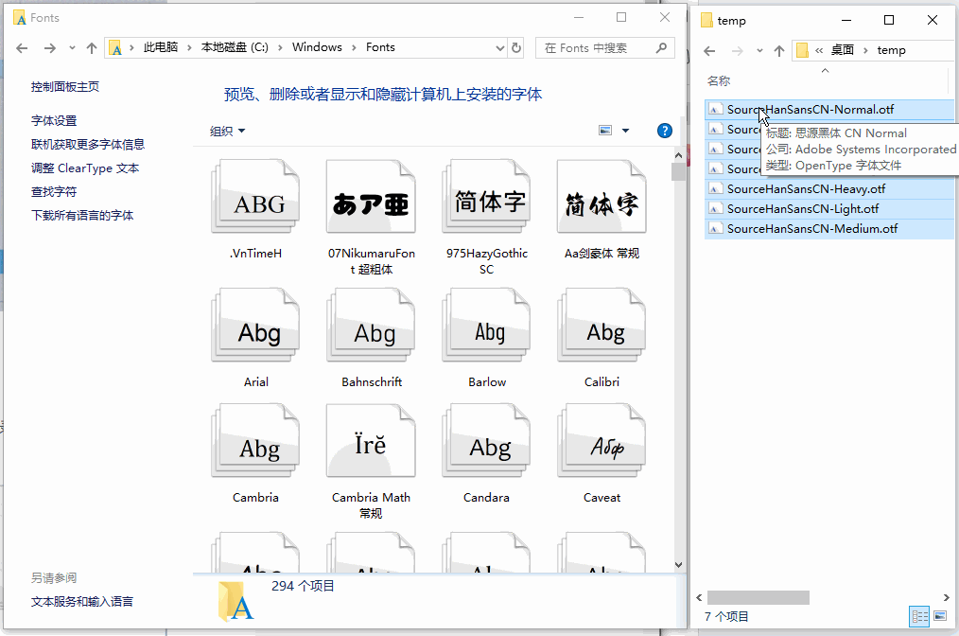
Task: Select the 07NikumaruFont font thumbnail
Action: pyautogui.click(x=372, y=197)
